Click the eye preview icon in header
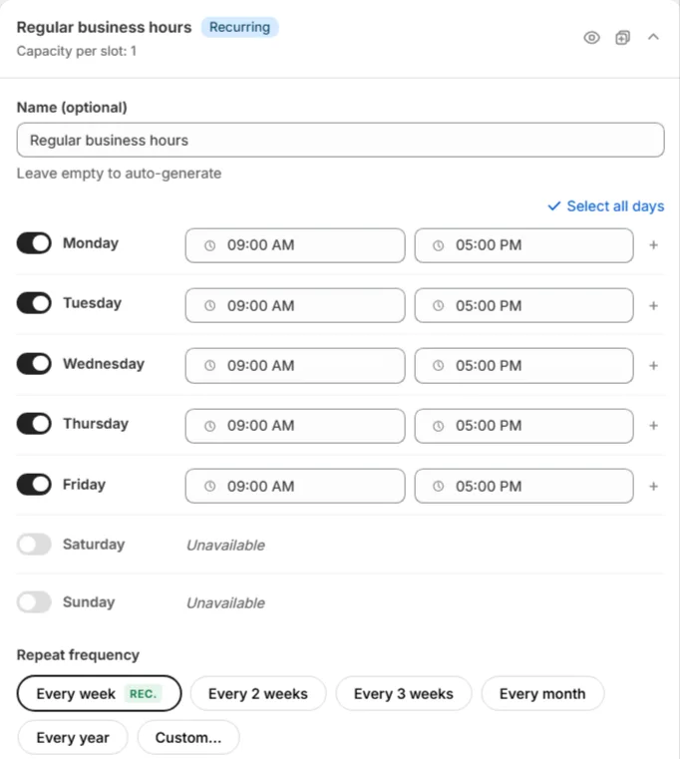Viewport: 680px width, 759px height. coord(591,37)
